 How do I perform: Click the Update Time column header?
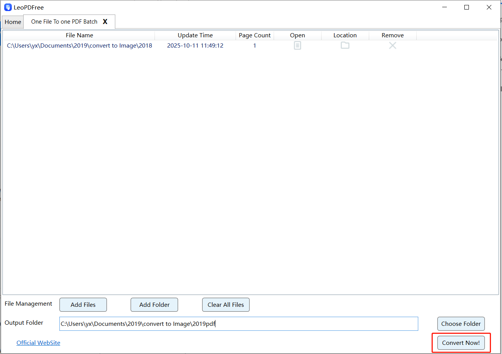pos(195,35)
